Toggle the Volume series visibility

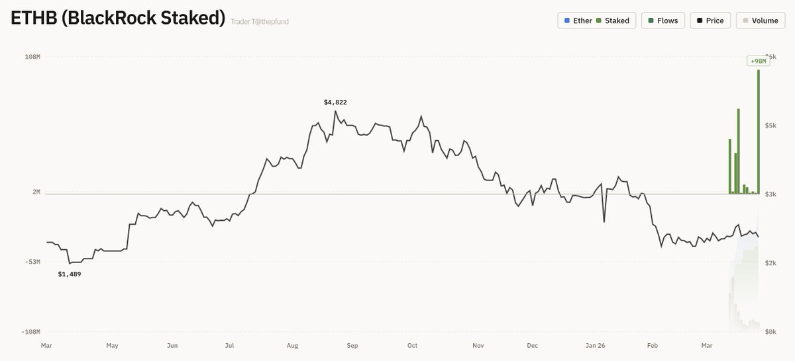759,20
